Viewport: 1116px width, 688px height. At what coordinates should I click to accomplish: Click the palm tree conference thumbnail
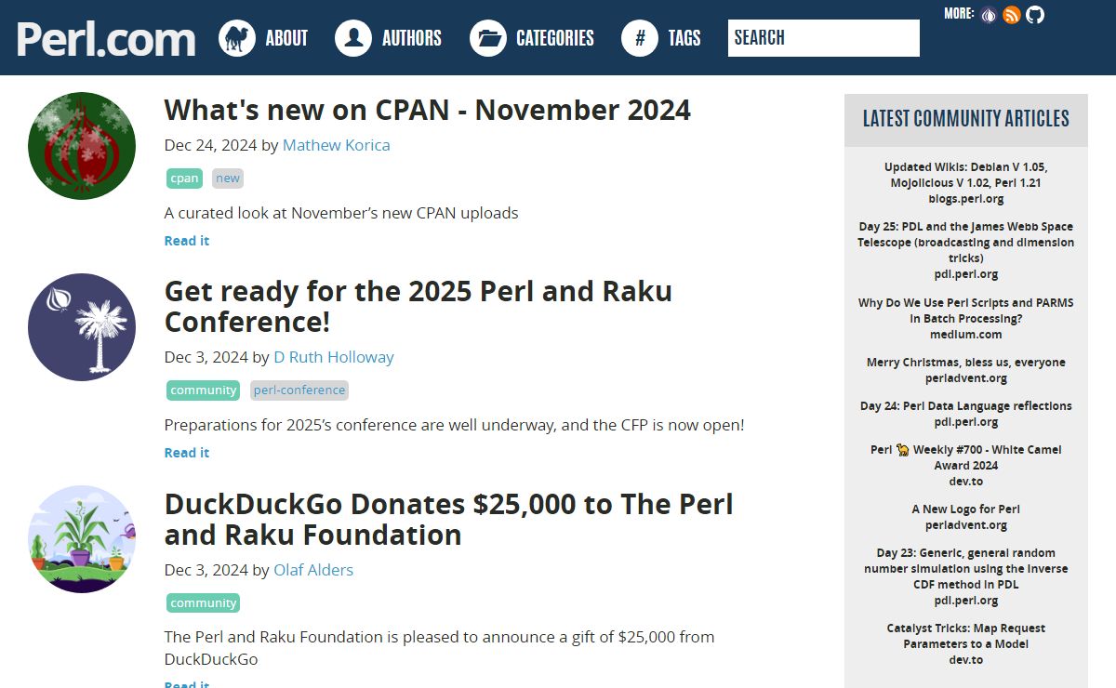pyautogui.click(x=82, y=327)
